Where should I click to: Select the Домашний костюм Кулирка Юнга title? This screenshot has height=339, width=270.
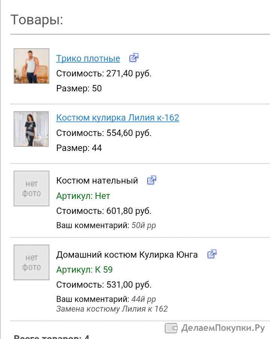(127, 255)
